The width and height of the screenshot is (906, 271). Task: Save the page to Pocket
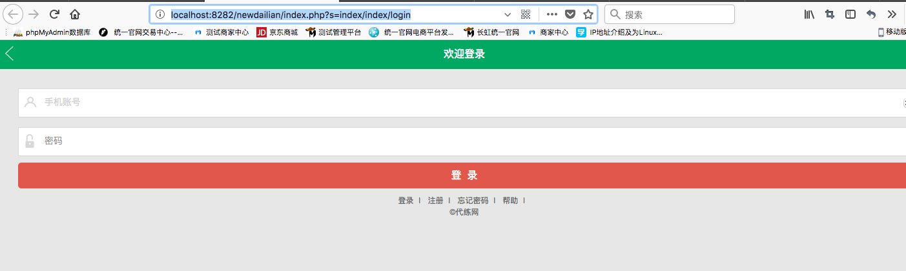coord(570,14)
